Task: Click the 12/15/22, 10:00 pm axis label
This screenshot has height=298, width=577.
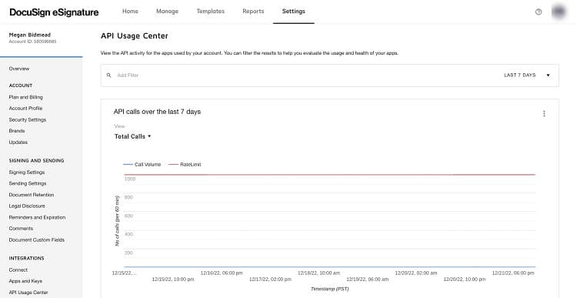Action: [x=173, y=280]
